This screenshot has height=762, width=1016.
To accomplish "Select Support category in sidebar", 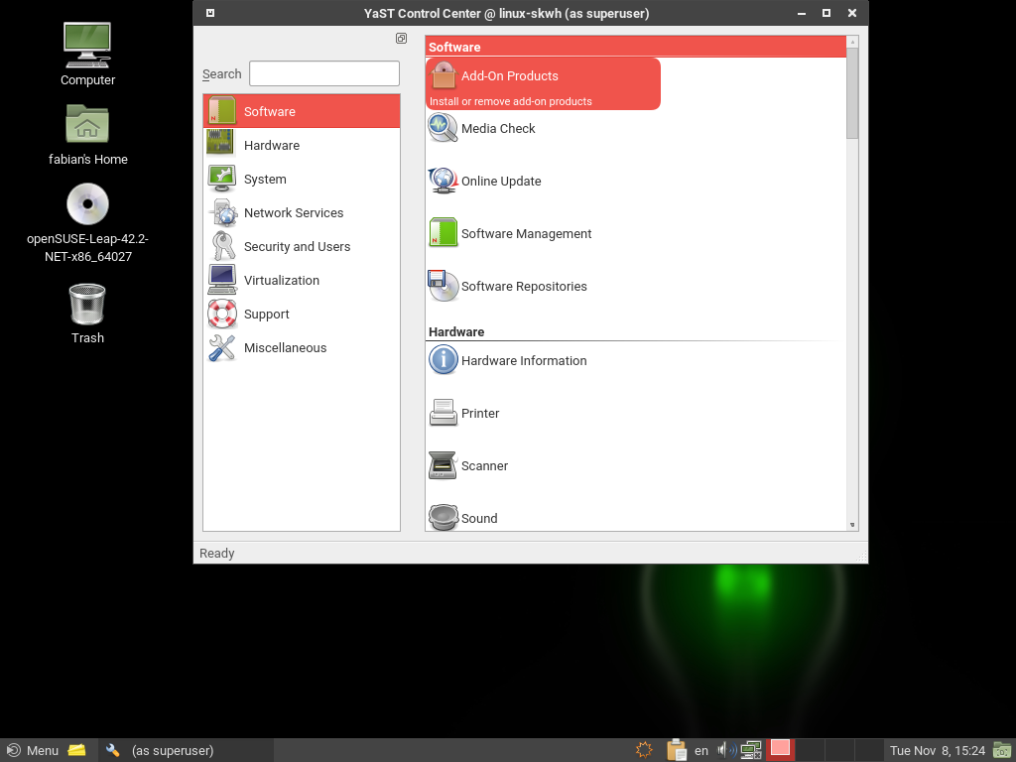I will click(266, 315).
